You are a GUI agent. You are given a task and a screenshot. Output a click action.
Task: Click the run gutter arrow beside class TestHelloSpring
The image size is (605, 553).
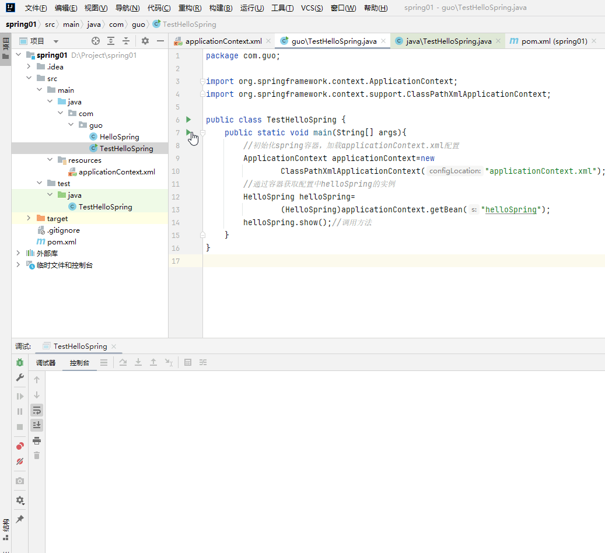point(188,120)
